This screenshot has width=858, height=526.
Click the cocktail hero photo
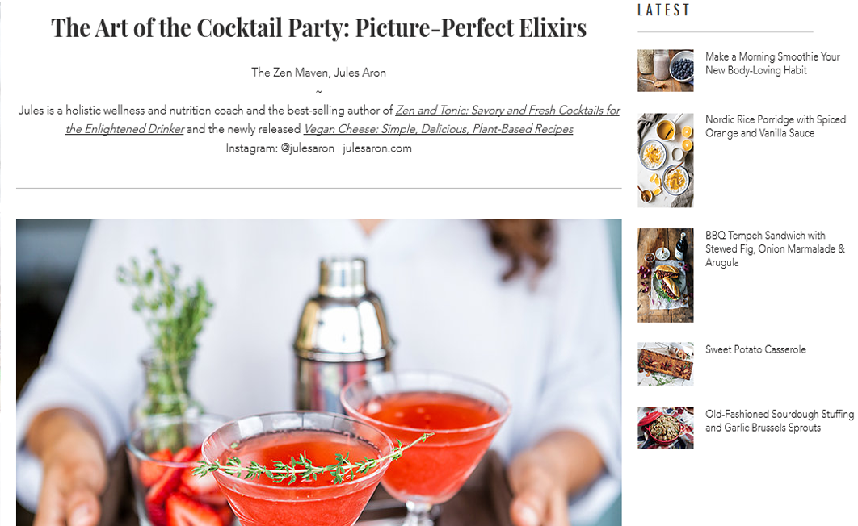coord(318,373)
